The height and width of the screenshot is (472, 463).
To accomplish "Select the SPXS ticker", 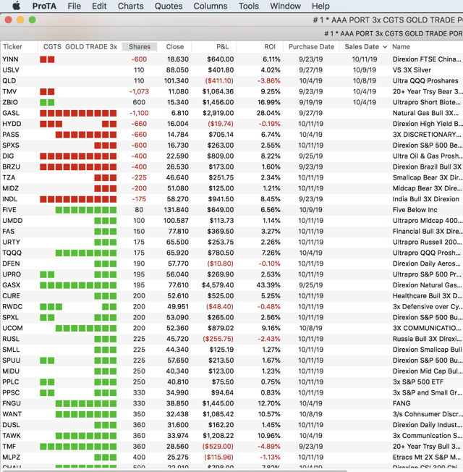I will [11, 146].
